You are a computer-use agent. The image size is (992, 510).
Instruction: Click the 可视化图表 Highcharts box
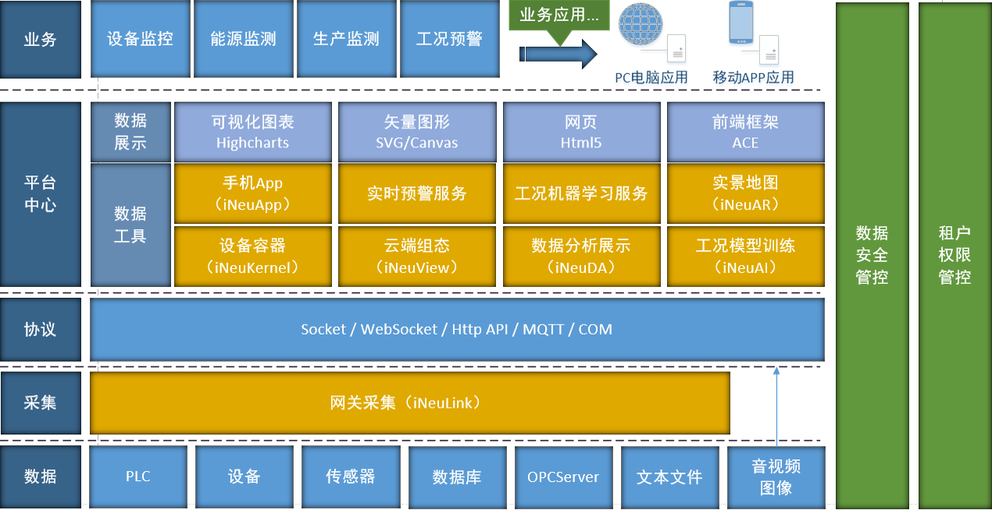click(x=253, y=132)
